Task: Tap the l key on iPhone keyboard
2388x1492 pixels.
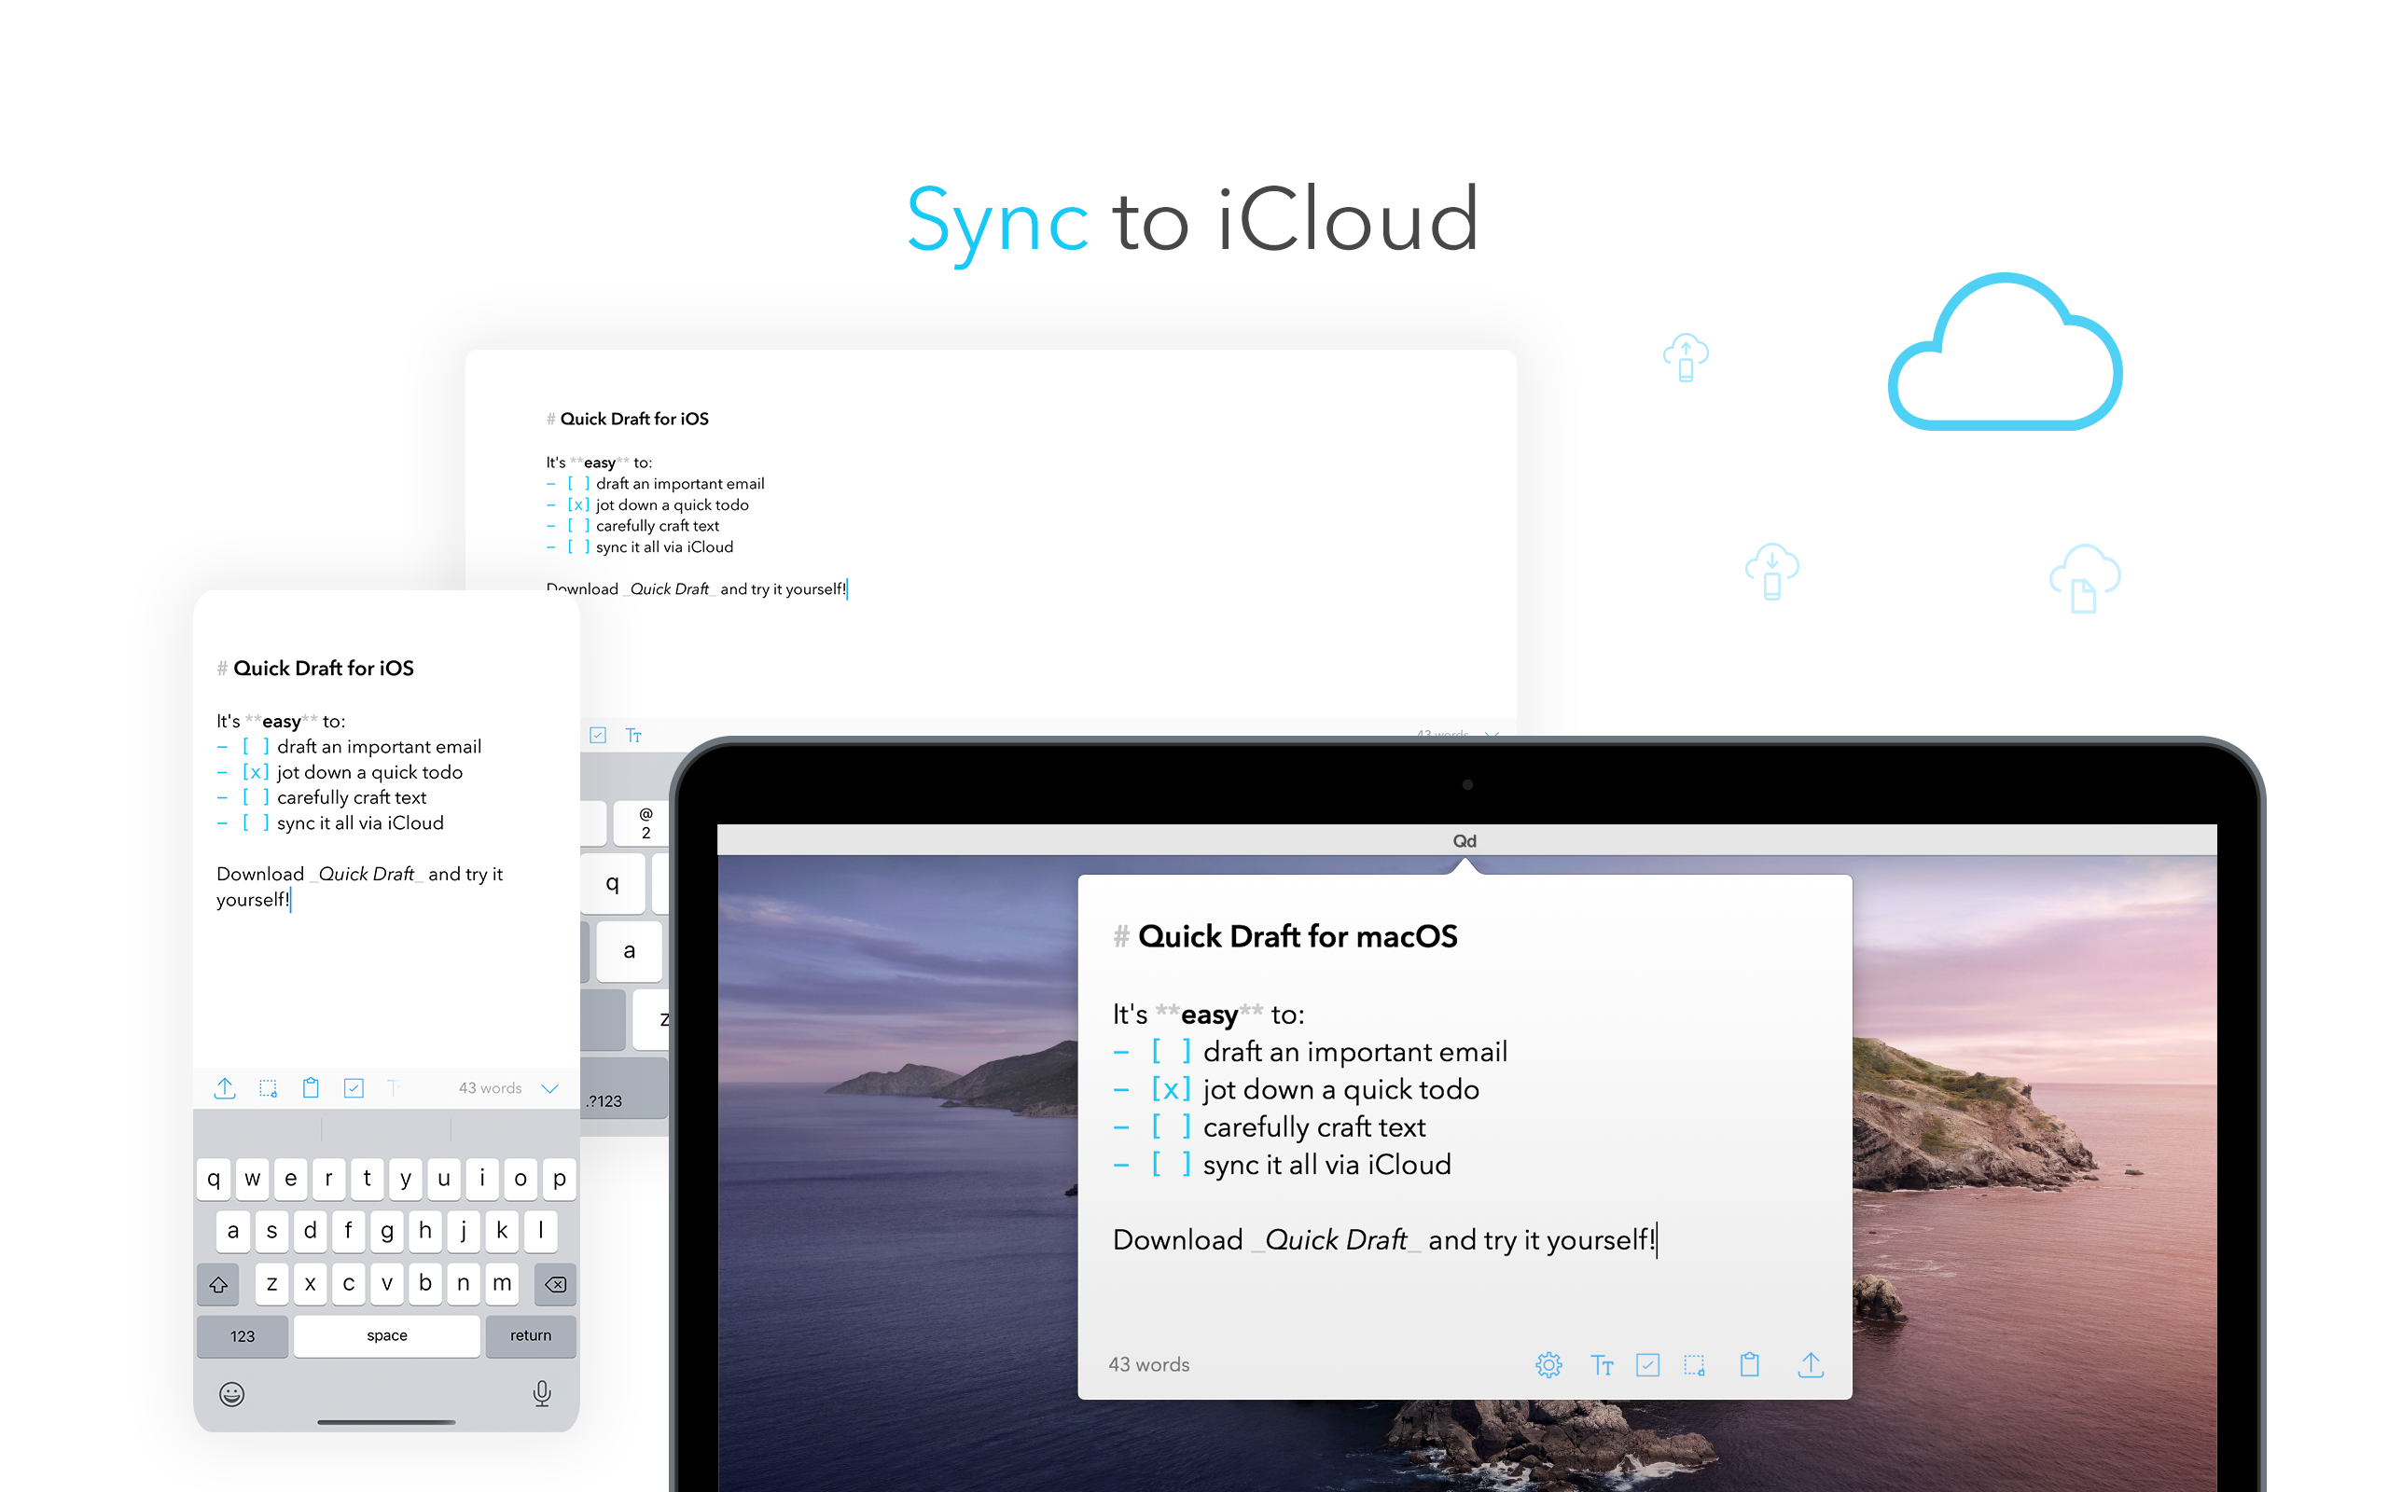Action: [541, 1232]
